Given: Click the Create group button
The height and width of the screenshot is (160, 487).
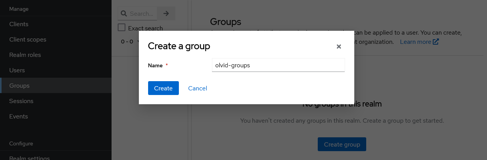Looking at the screenshot, I should pyautogui.click(x=342, y=144).
